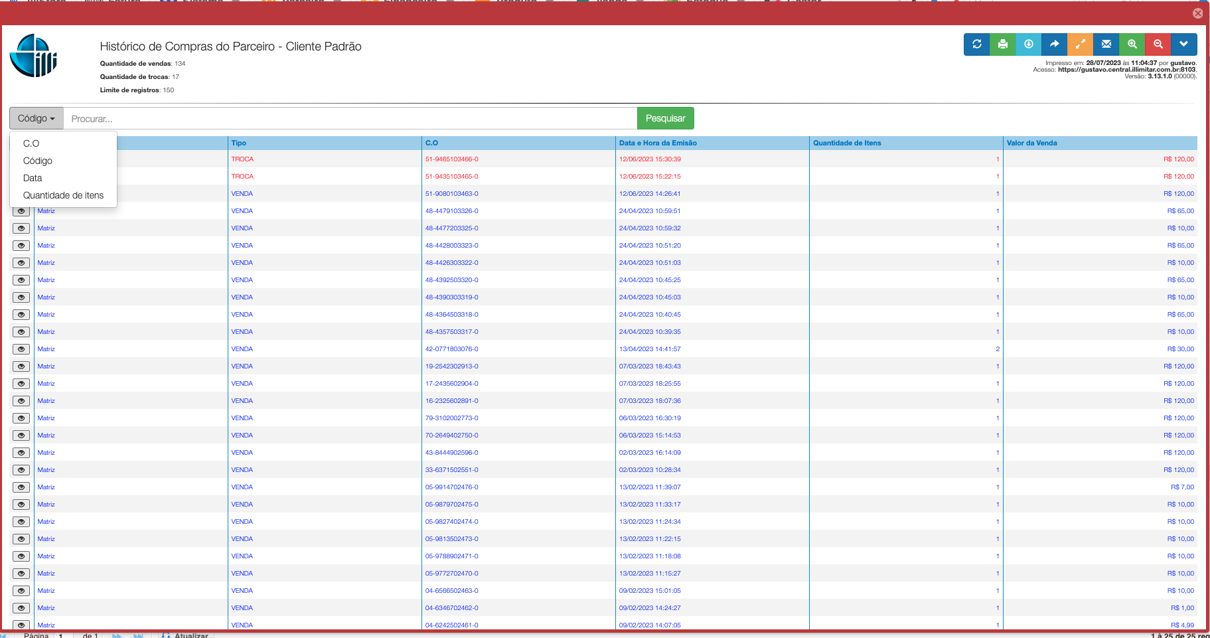Send report by email envelope icon
Image resolution: width=1210 pixels, height=638 pixels.
[x=1106, y=44]
